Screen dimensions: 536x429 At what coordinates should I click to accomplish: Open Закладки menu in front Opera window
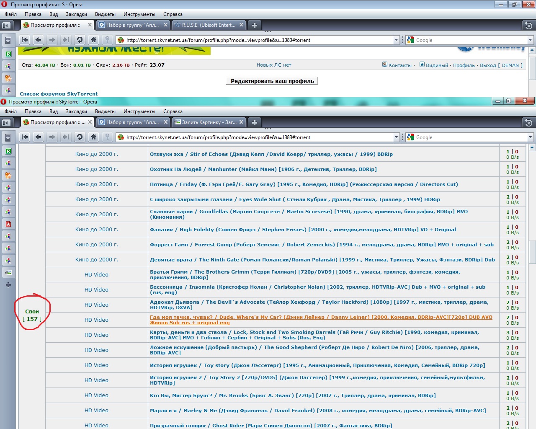coord(76,111)
